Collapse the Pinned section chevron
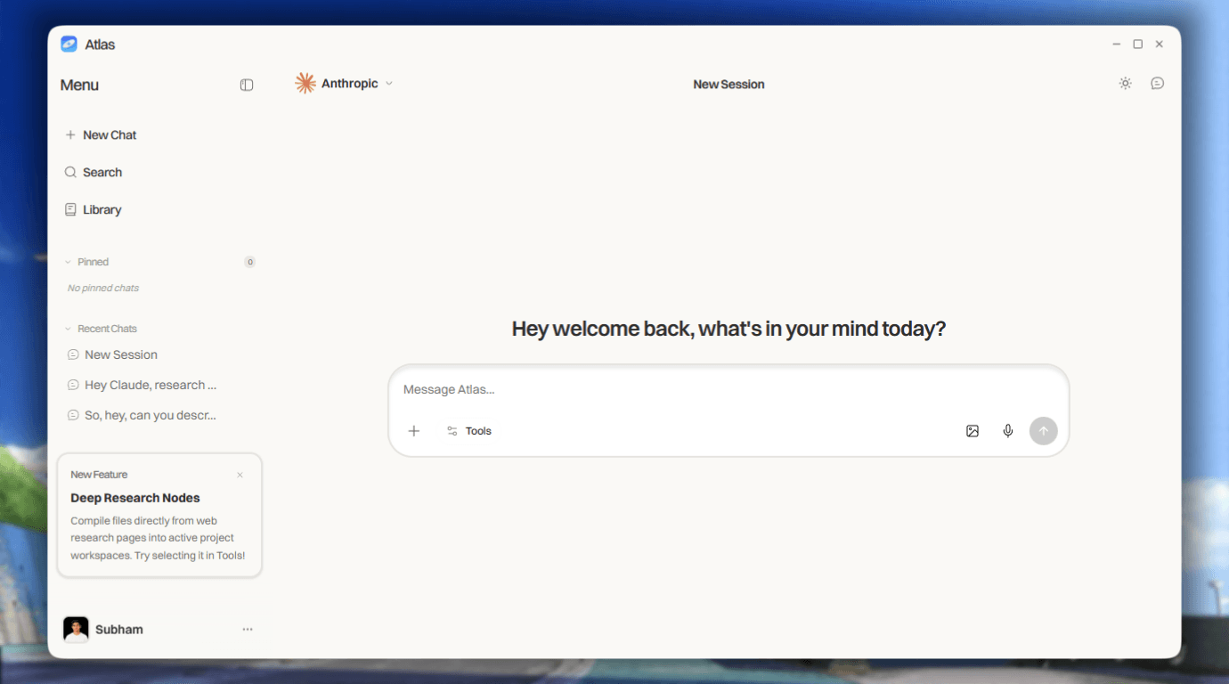This screenshot has height=684, width=1229. point(68,262)
